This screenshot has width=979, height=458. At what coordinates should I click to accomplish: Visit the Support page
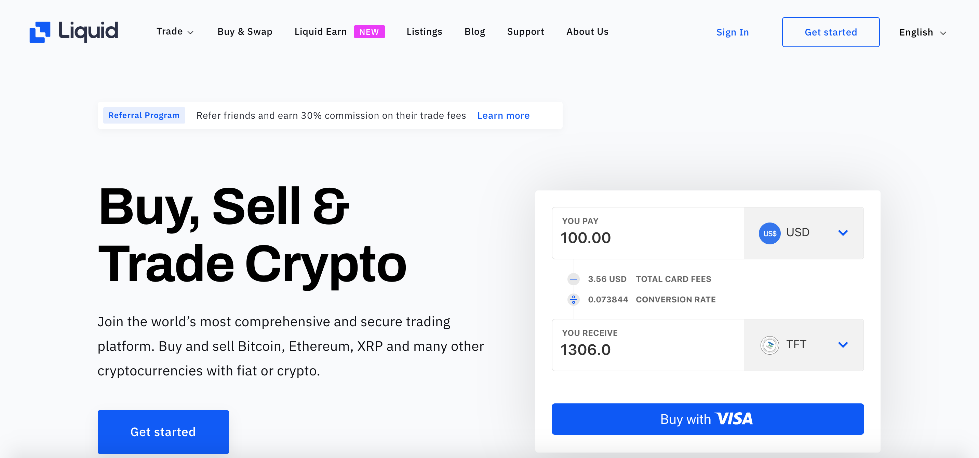click(525, 31)
